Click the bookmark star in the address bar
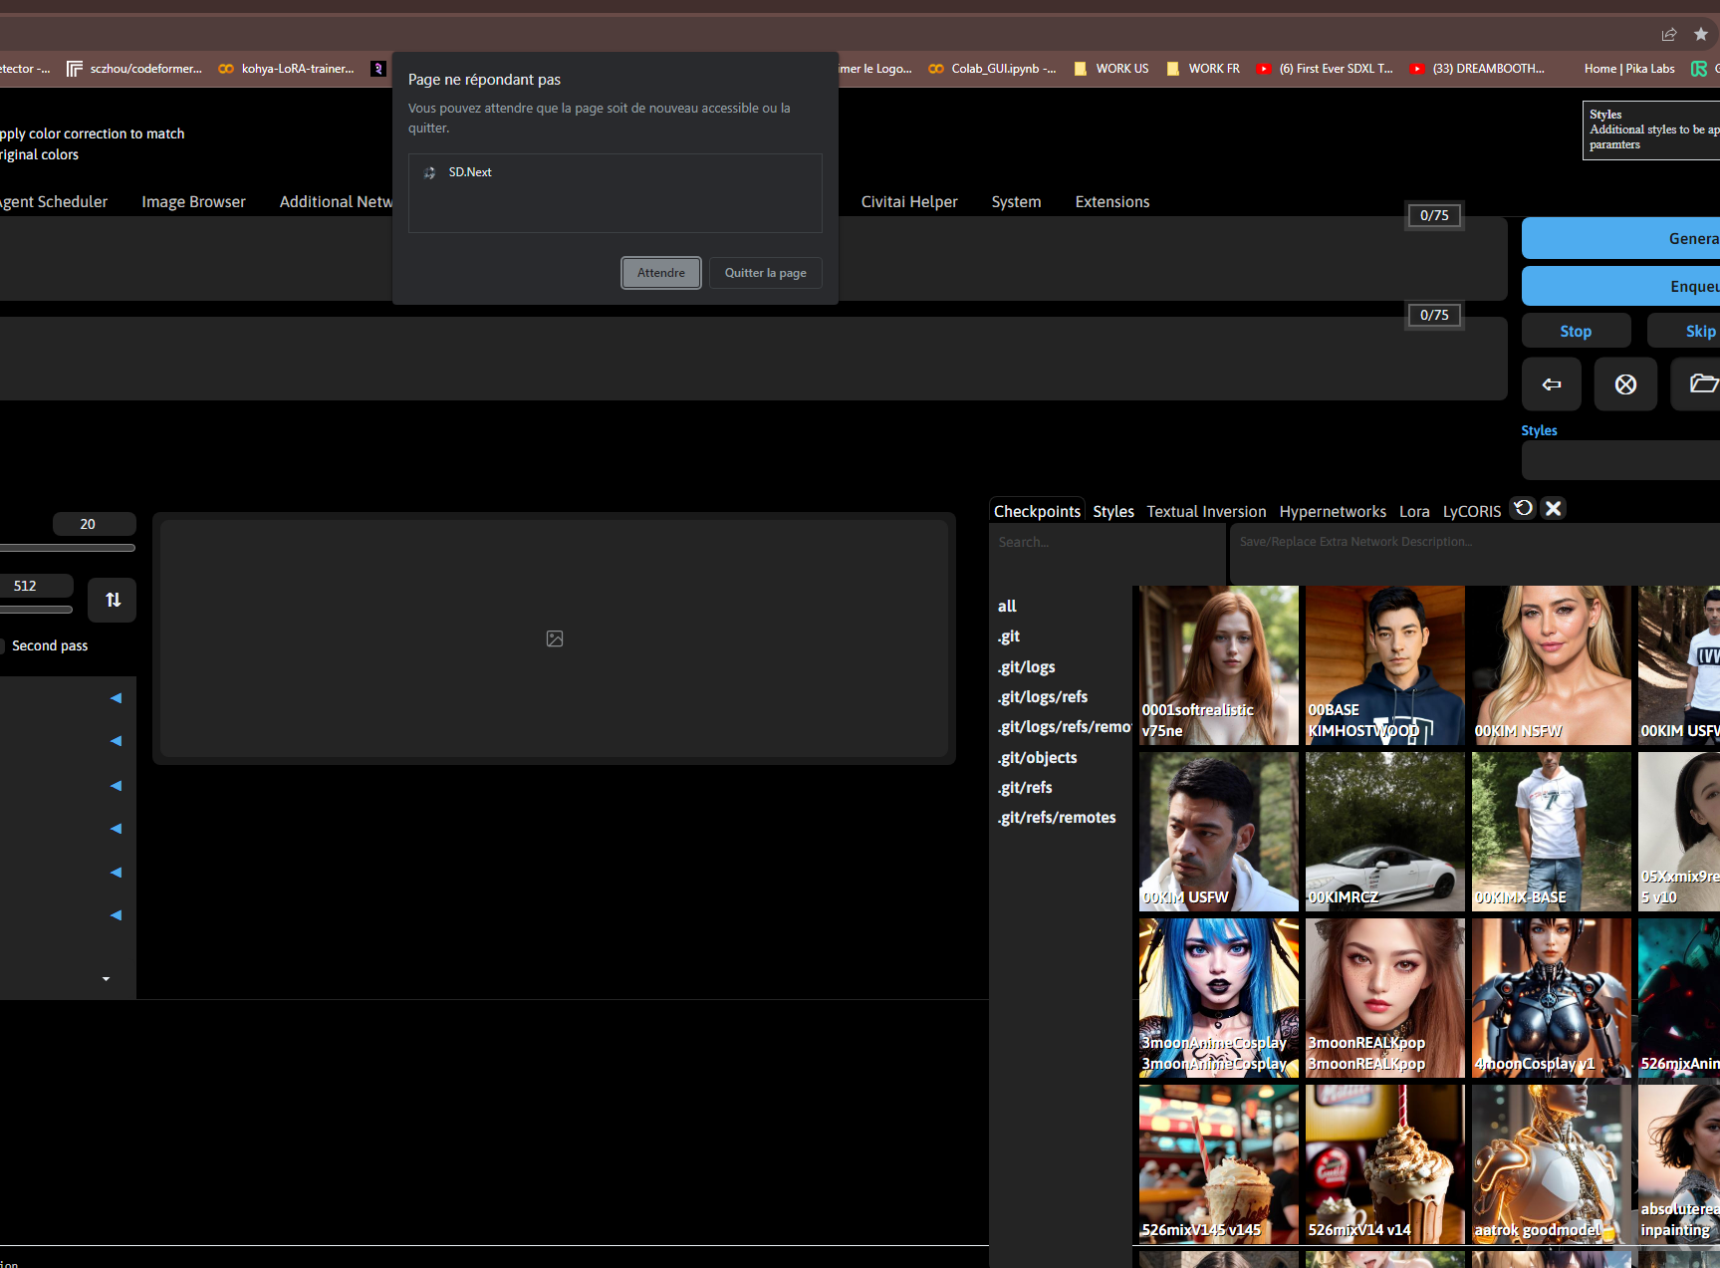The width and height of the screenshot is (1720, 1268). pos(1702,33)
